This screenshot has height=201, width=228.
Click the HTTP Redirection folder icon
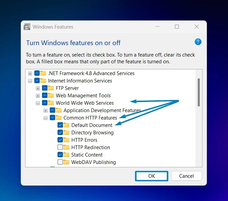66,147
